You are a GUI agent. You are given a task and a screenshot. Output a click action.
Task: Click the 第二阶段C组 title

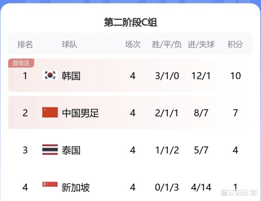[x=131, y=22]
